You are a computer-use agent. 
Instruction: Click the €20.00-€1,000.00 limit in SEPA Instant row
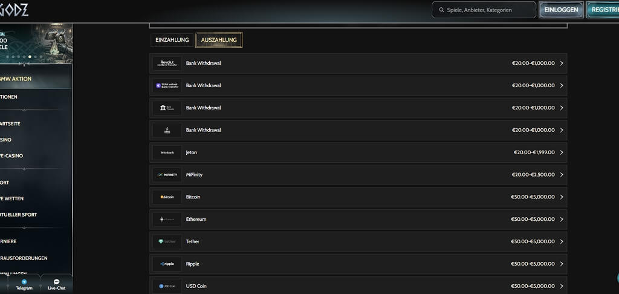(533, 85)
